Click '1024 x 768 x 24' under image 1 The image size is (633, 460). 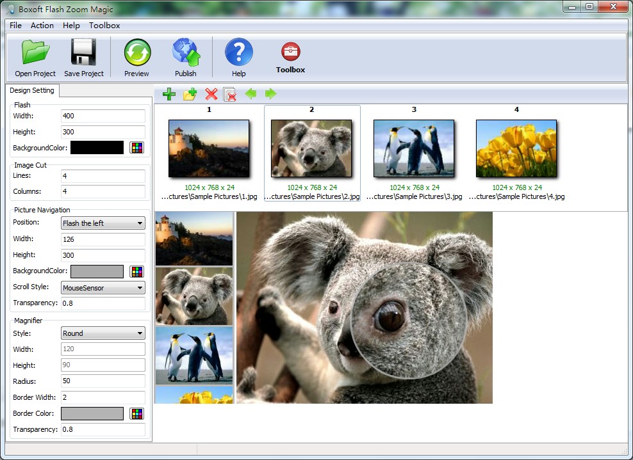coord(210,187)
